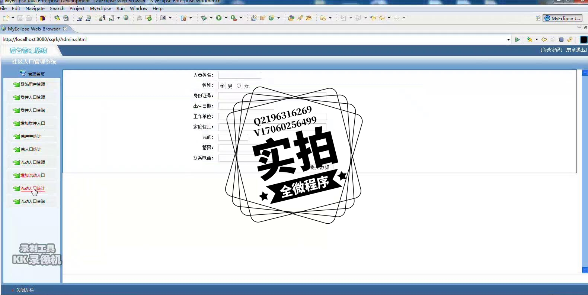Click the 安全退出 link

pyautogui.click(x=576, y=50)
